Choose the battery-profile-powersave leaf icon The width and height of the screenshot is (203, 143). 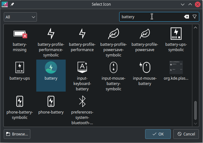145,34
